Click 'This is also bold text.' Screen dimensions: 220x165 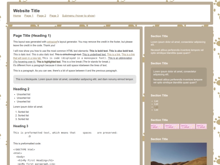(x=121, y=51)
